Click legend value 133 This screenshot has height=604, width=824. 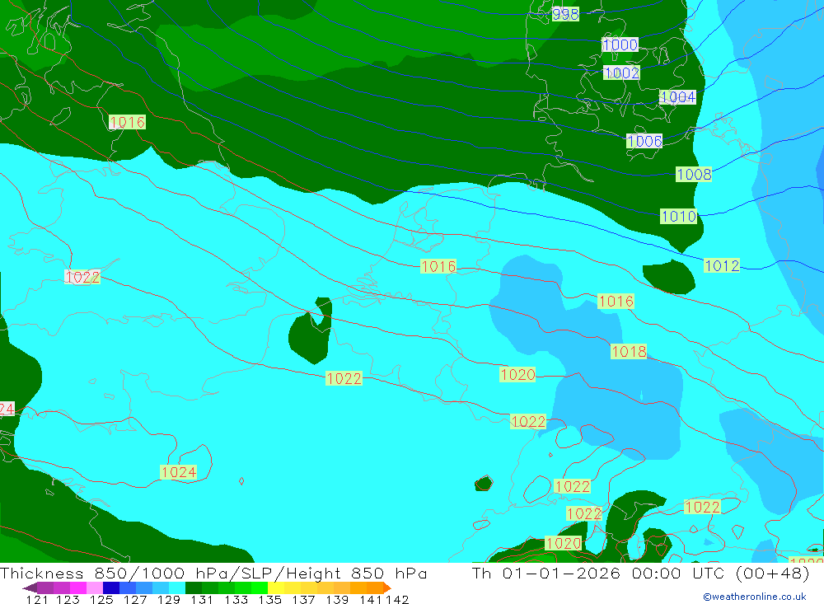pyautogui.click(x=236, y=599)
